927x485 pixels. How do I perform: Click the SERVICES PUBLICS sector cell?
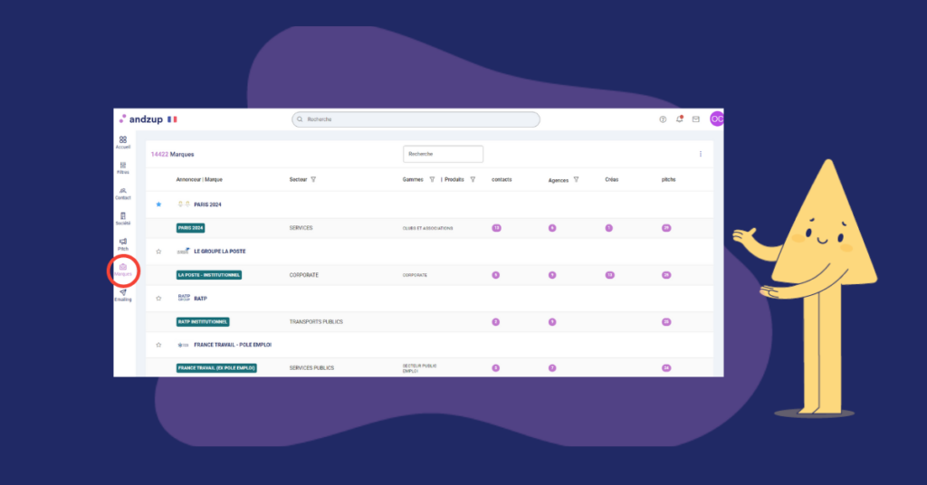coord(311,368)
